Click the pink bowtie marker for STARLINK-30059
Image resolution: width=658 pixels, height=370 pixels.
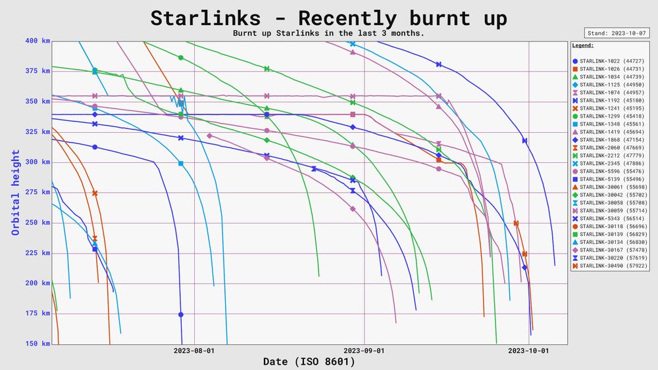[x=575, y=211]
